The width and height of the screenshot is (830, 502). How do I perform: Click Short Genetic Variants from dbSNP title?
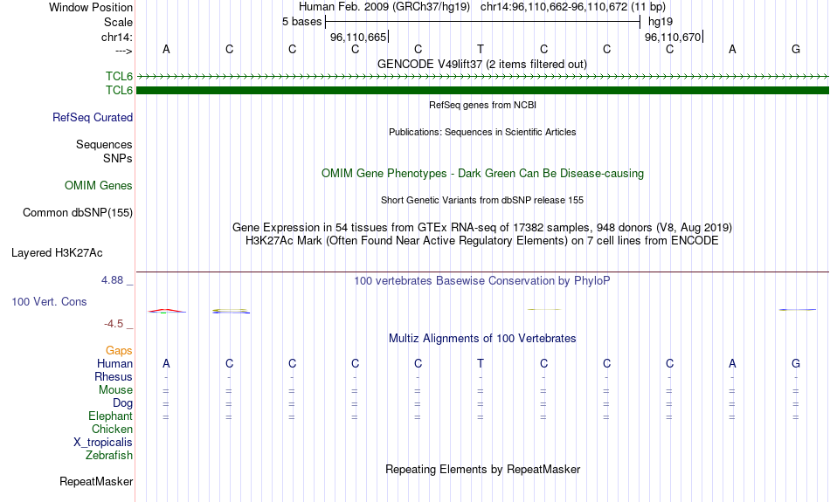(x=482, y=200)
